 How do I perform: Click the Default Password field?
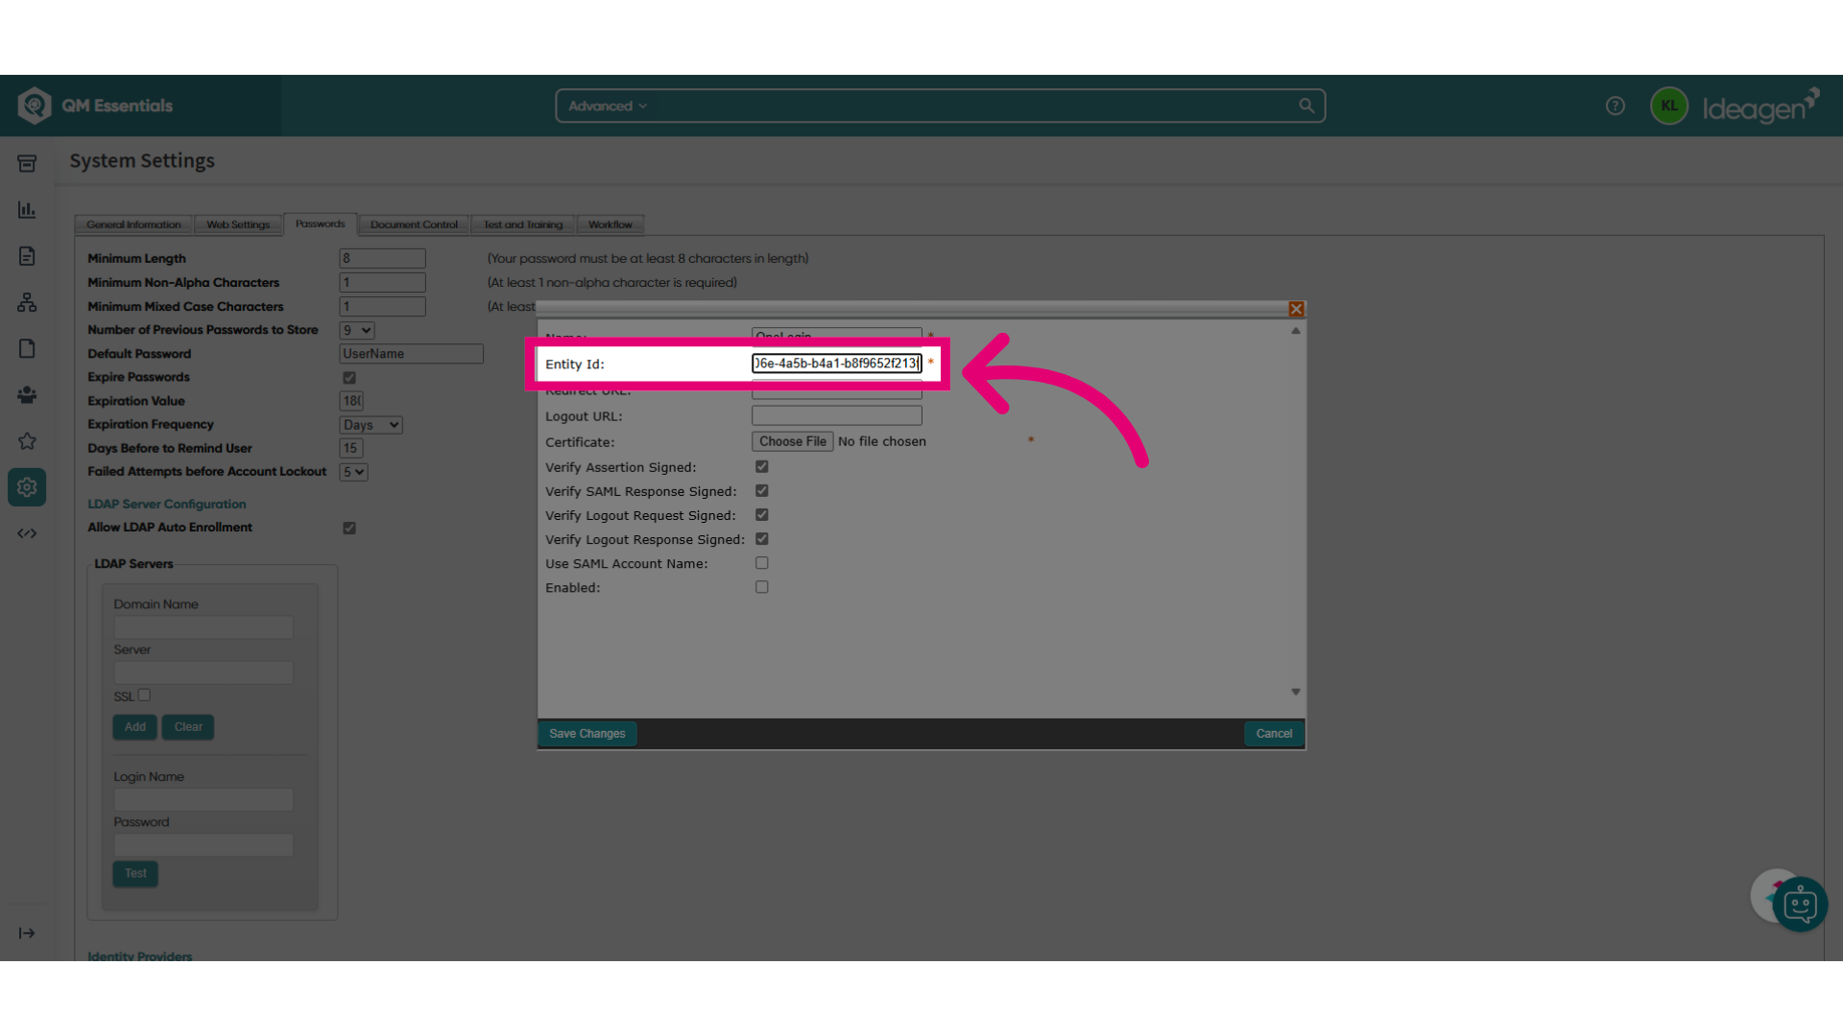coord(411,354)
